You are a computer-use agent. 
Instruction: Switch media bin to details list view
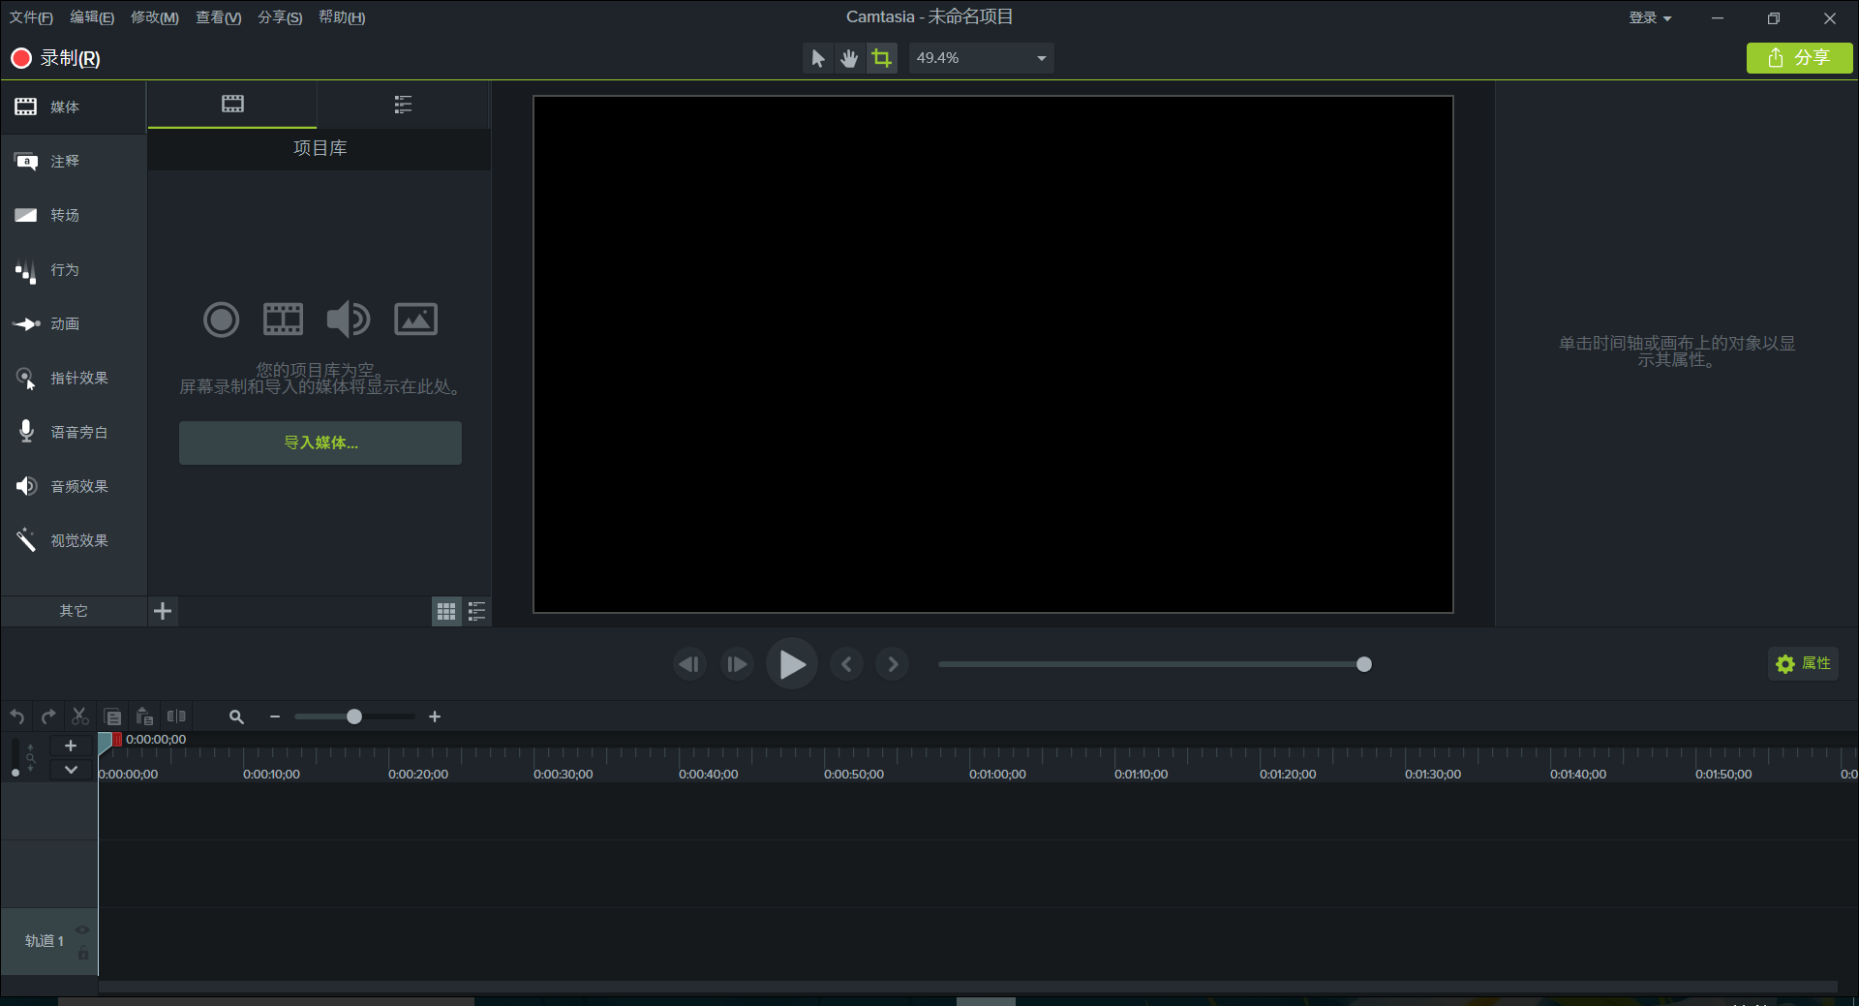tap(477, 611)
